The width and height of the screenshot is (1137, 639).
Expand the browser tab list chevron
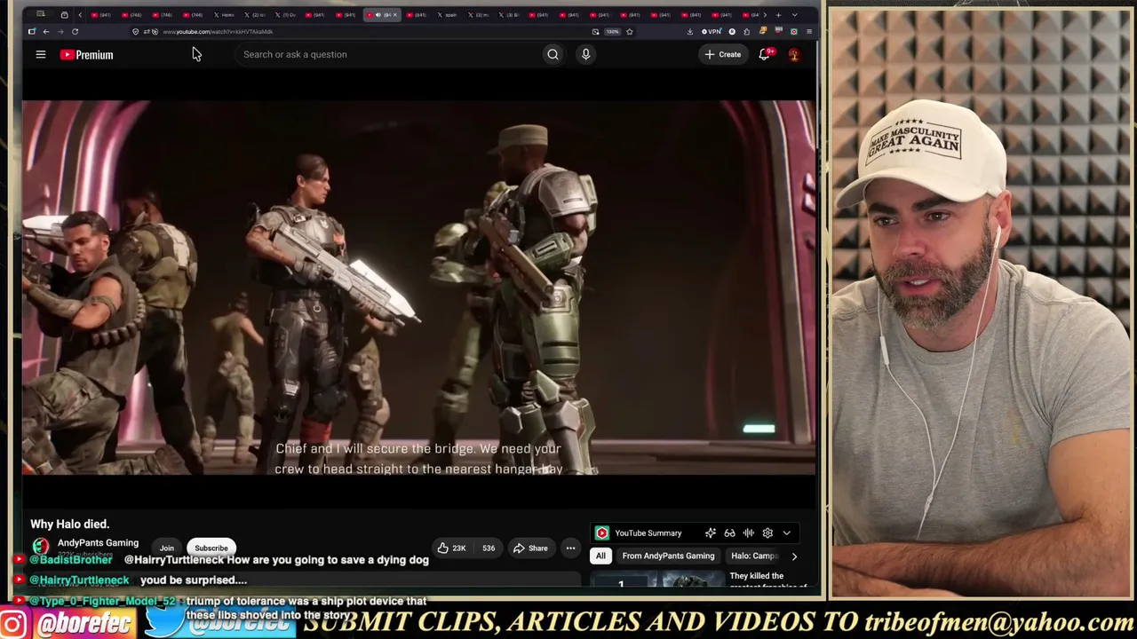tap(794, 15)
